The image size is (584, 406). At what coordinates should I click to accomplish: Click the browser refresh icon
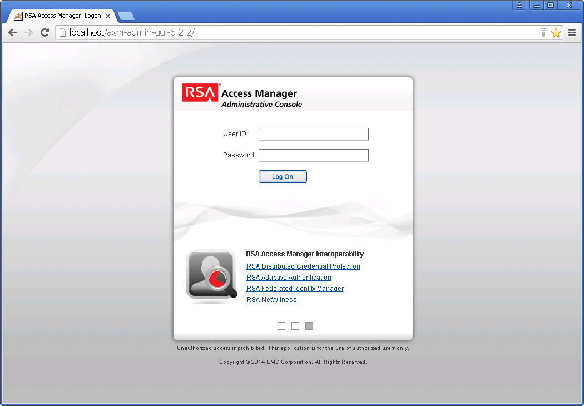point(45,32)
